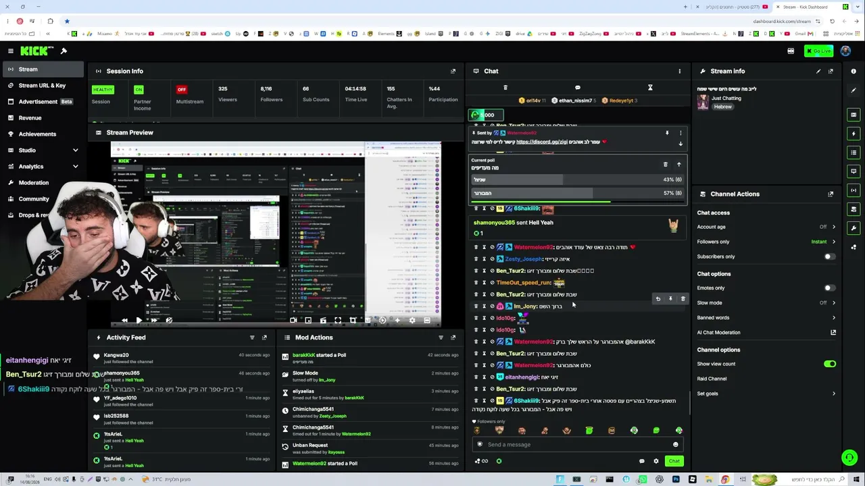Click the weather widget in taskbar
865x486 pixels.
(x=166, y=479)
